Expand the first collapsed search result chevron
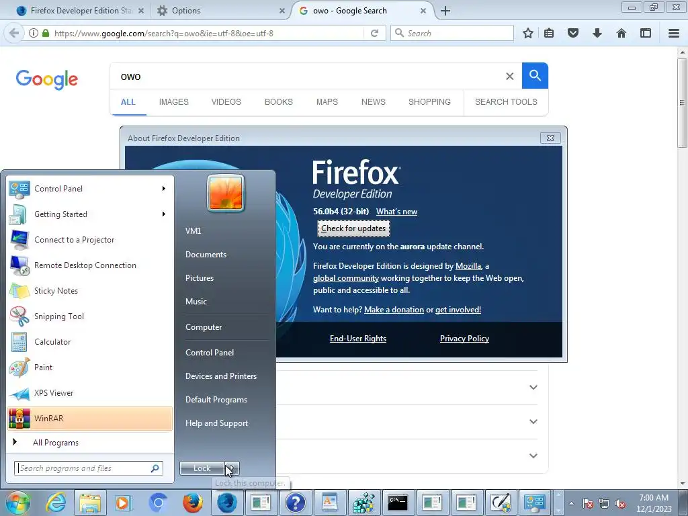 533,387
